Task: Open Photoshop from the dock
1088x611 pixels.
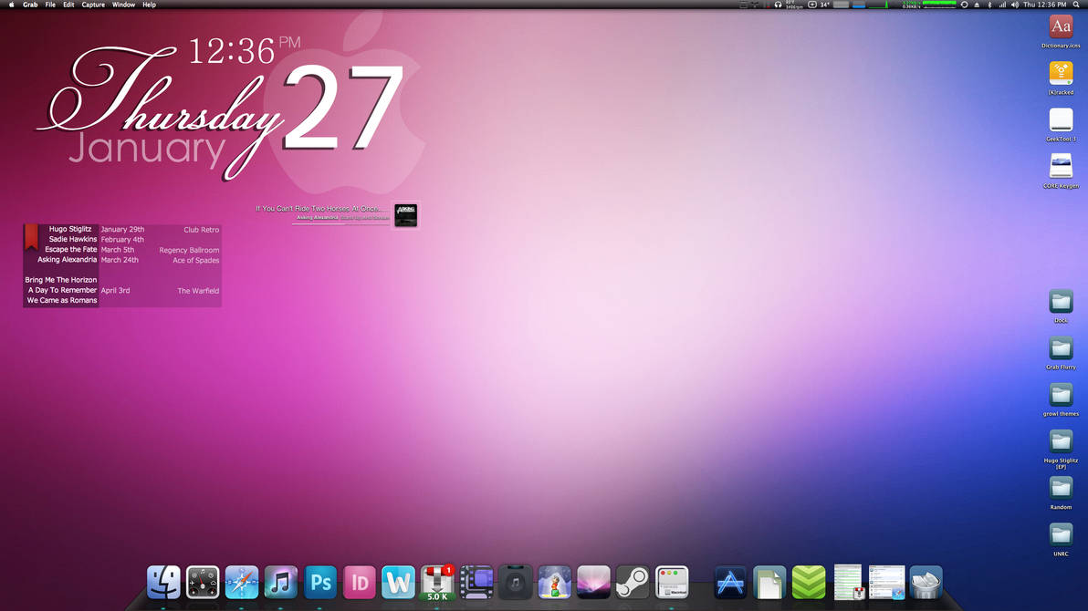Action: [319, 582]
